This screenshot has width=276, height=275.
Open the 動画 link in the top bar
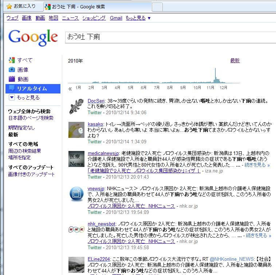click(40, 18)
